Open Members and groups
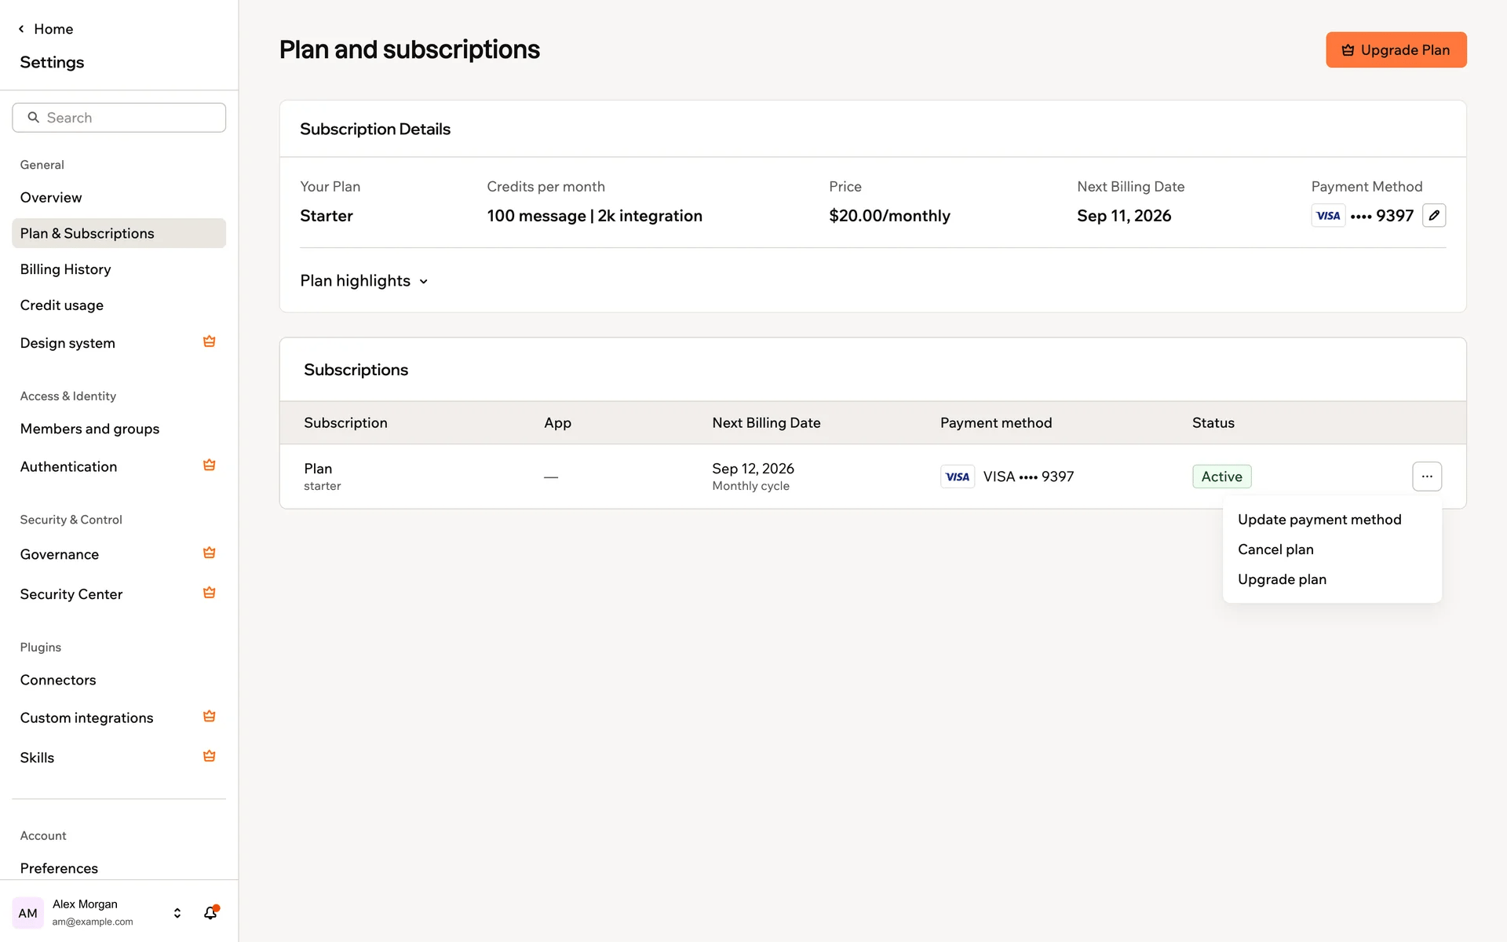Screen dimensions: 1507x942 (119, 429)
